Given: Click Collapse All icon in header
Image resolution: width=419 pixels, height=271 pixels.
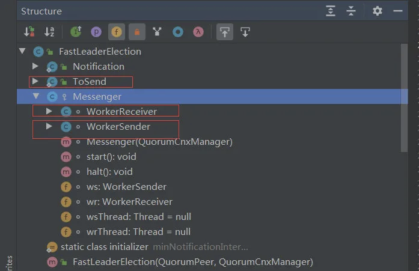Looking at the screenshot, I should (x=351, y=11).
